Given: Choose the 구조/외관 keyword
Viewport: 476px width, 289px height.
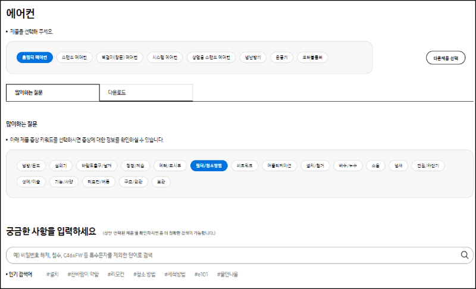Looking at the screenshot, I should [133, 181].
